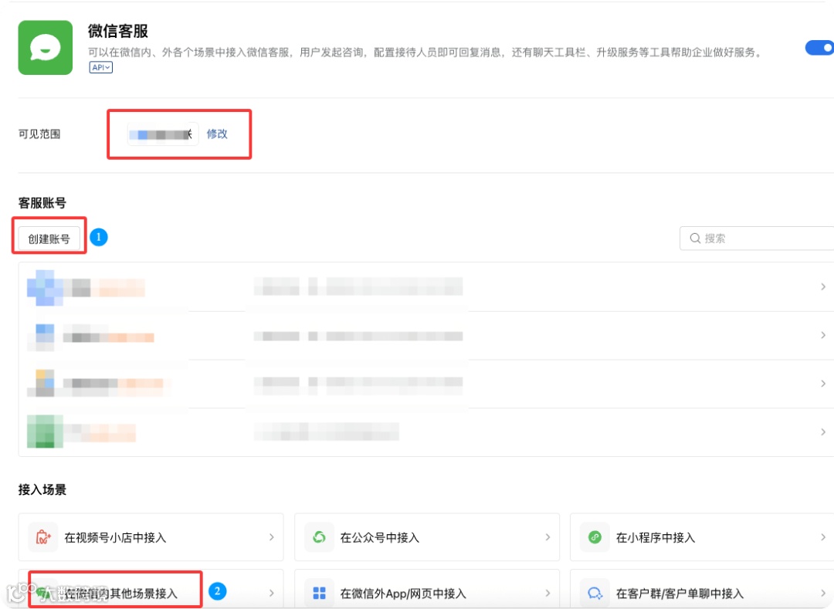Click the 客户群 chat bubble icon

(595, 593)
